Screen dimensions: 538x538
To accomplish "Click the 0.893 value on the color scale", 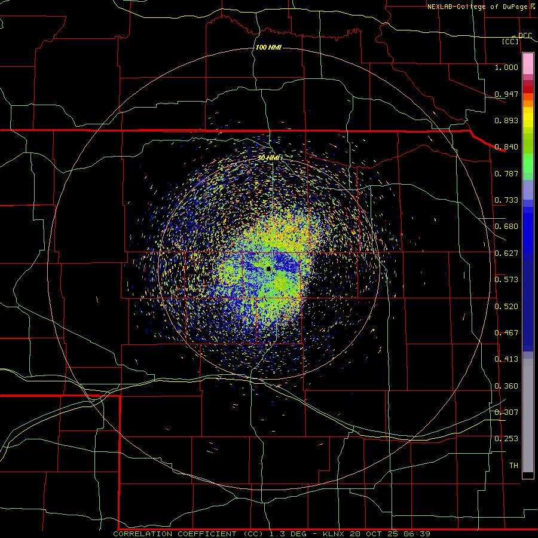I will click(x=506, y=120).
